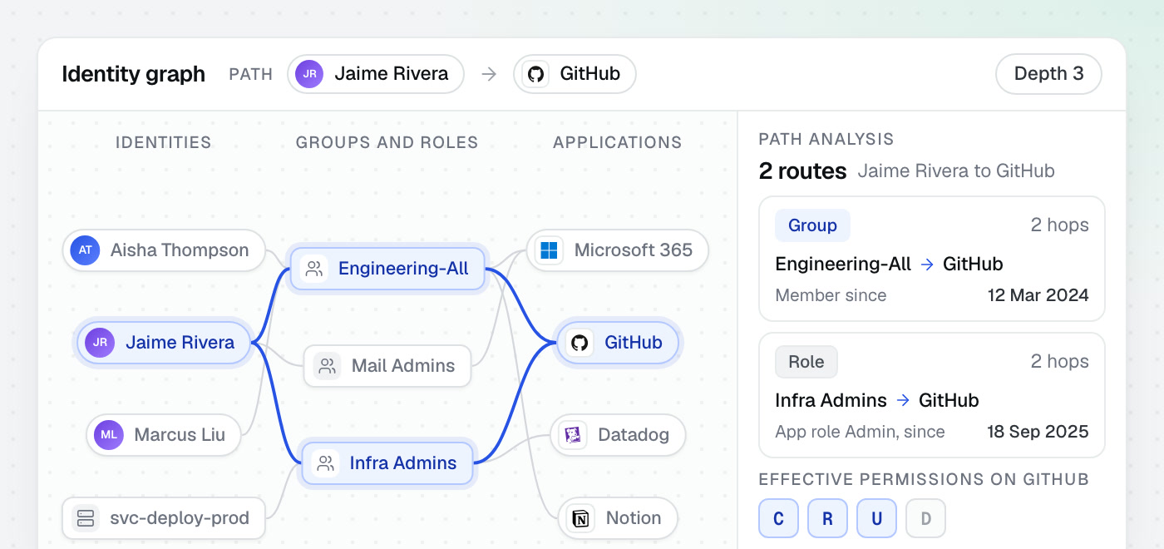Select the GitHub destination path chip
The image size is (1164, 549).
575,74
